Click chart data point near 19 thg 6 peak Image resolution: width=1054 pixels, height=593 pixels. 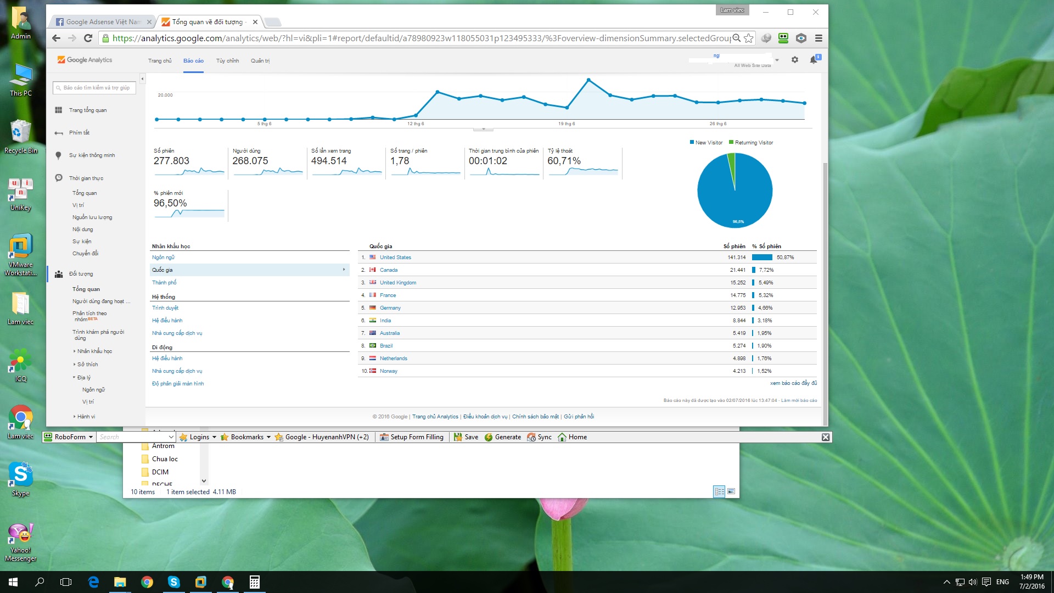[588, 80]
